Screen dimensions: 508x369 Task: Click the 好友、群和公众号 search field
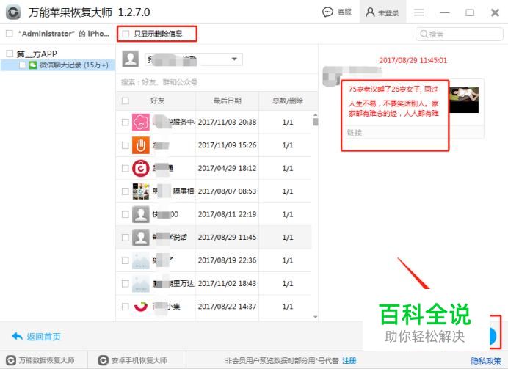click(217, 82)
